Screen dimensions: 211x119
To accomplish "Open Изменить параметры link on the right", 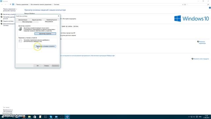I will point(202,43).
